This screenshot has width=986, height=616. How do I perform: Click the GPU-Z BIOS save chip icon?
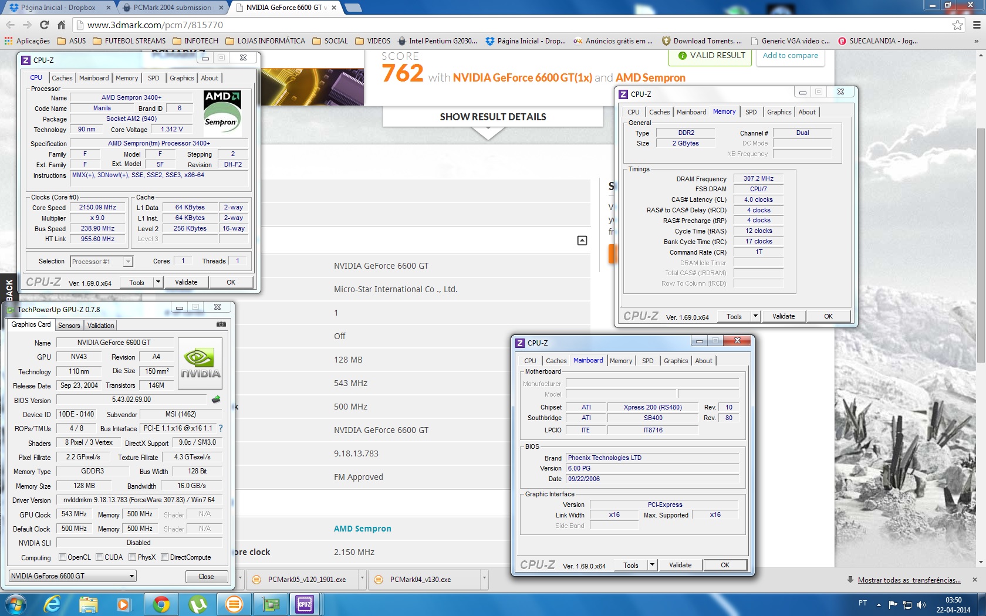coord(216,400)
